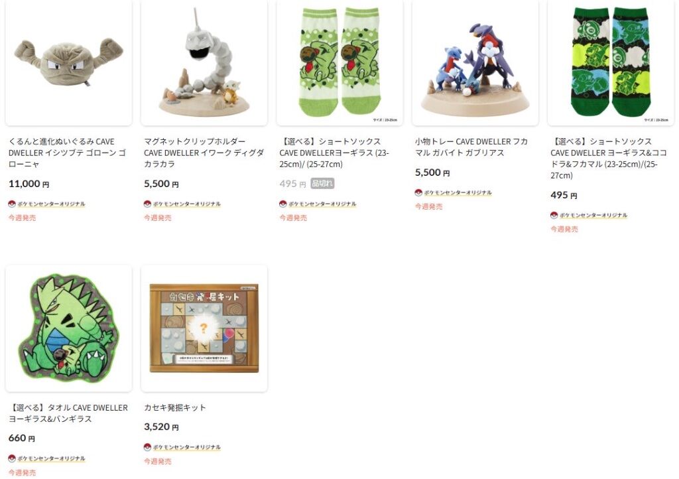
Task: Click the くるんと進化ぬいぐるみ CAVE DWELLER title
Action: 67,153
